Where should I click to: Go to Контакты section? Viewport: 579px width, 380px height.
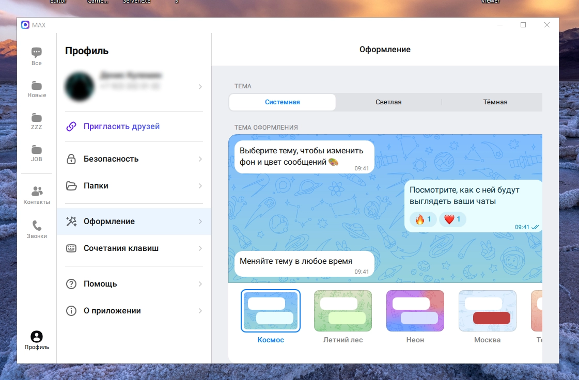coord(37,195)
